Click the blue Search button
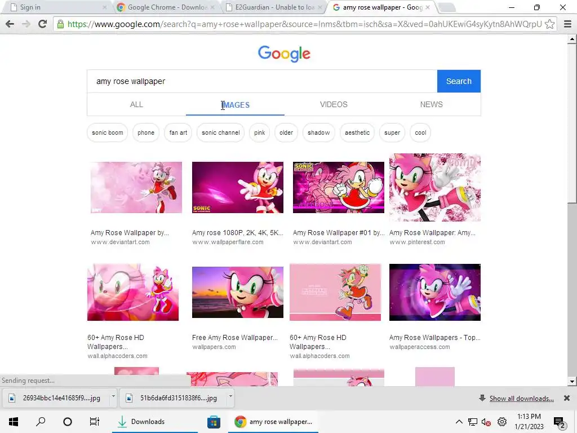 point(459,81)
